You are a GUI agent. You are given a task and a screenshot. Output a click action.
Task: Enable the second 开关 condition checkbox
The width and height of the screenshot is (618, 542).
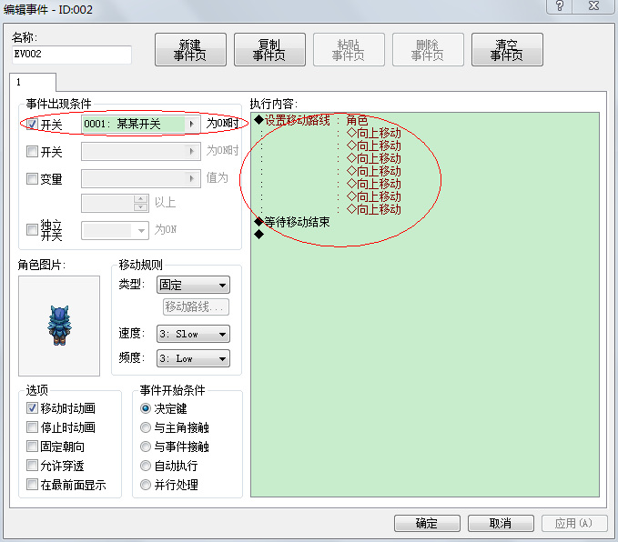tap(32, 151)
